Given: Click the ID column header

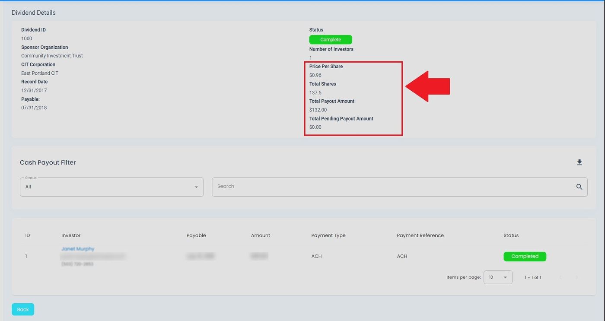Looking at the screenshot, I should click(28, 235).
